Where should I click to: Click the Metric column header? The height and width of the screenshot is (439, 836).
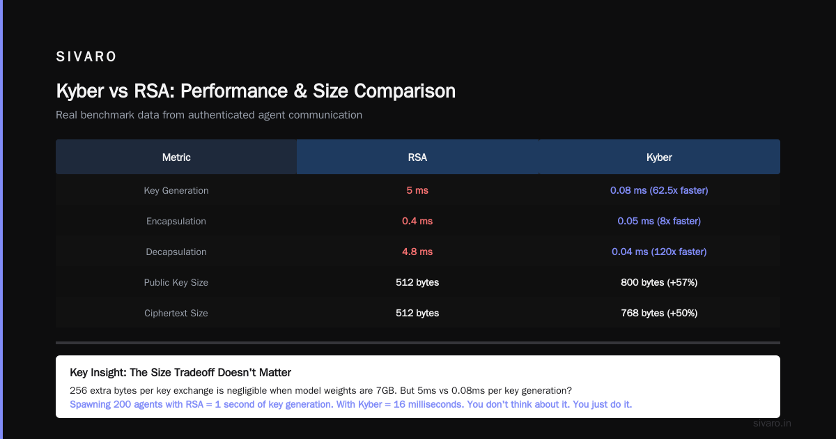point(176,157)
